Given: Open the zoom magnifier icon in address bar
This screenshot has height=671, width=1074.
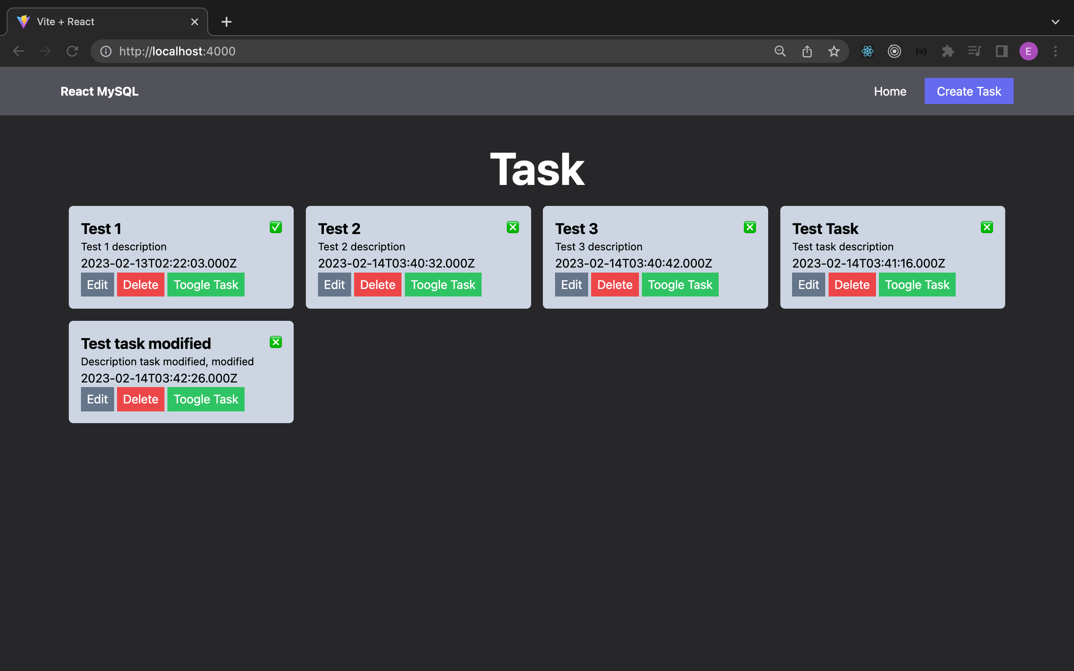Looking at the screenshot, I should click(780, 52).
